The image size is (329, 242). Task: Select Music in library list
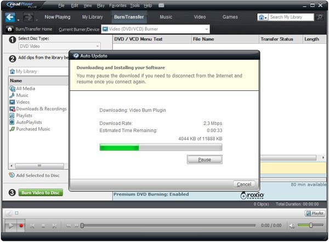point(19,95)
